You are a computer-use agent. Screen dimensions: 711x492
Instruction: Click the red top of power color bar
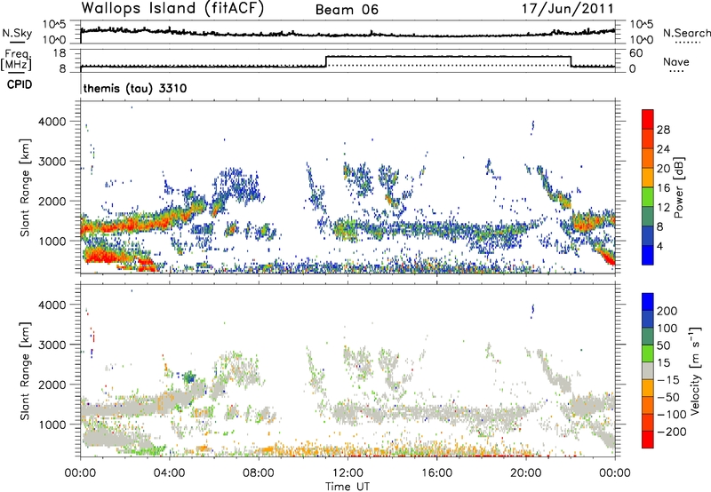(x=648, y=119)
